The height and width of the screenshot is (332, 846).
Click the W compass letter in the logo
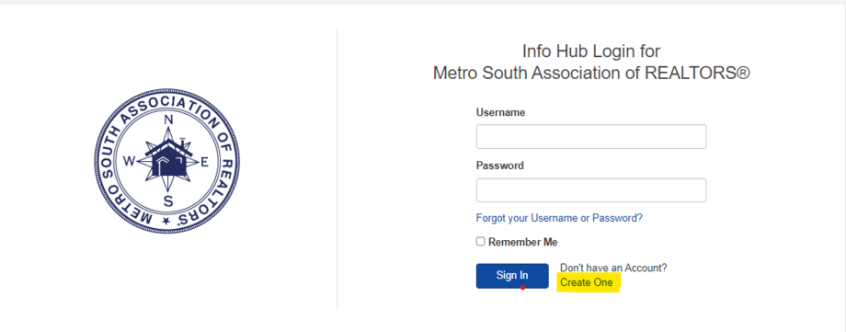click(130, 162)
